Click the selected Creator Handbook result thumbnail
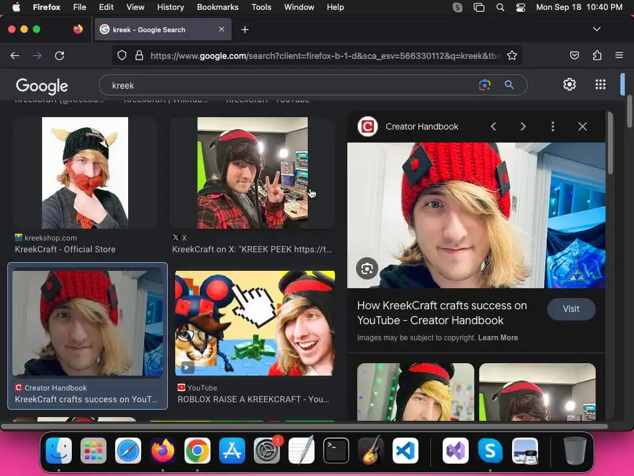Image resolution: width=634 pixels, height=476 pixels. (x=87, y=323)
